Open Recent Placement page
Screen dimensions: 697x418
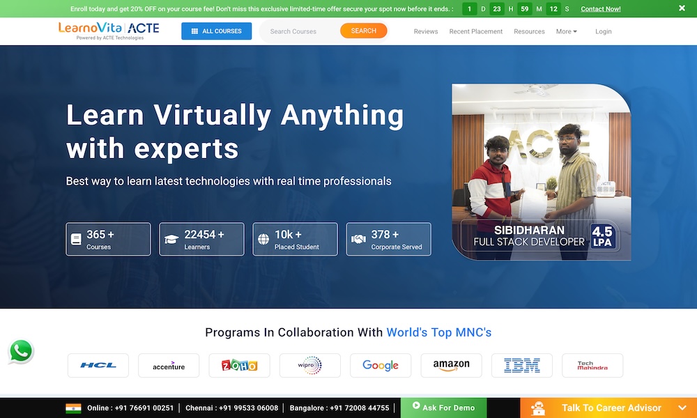[475, 31]
